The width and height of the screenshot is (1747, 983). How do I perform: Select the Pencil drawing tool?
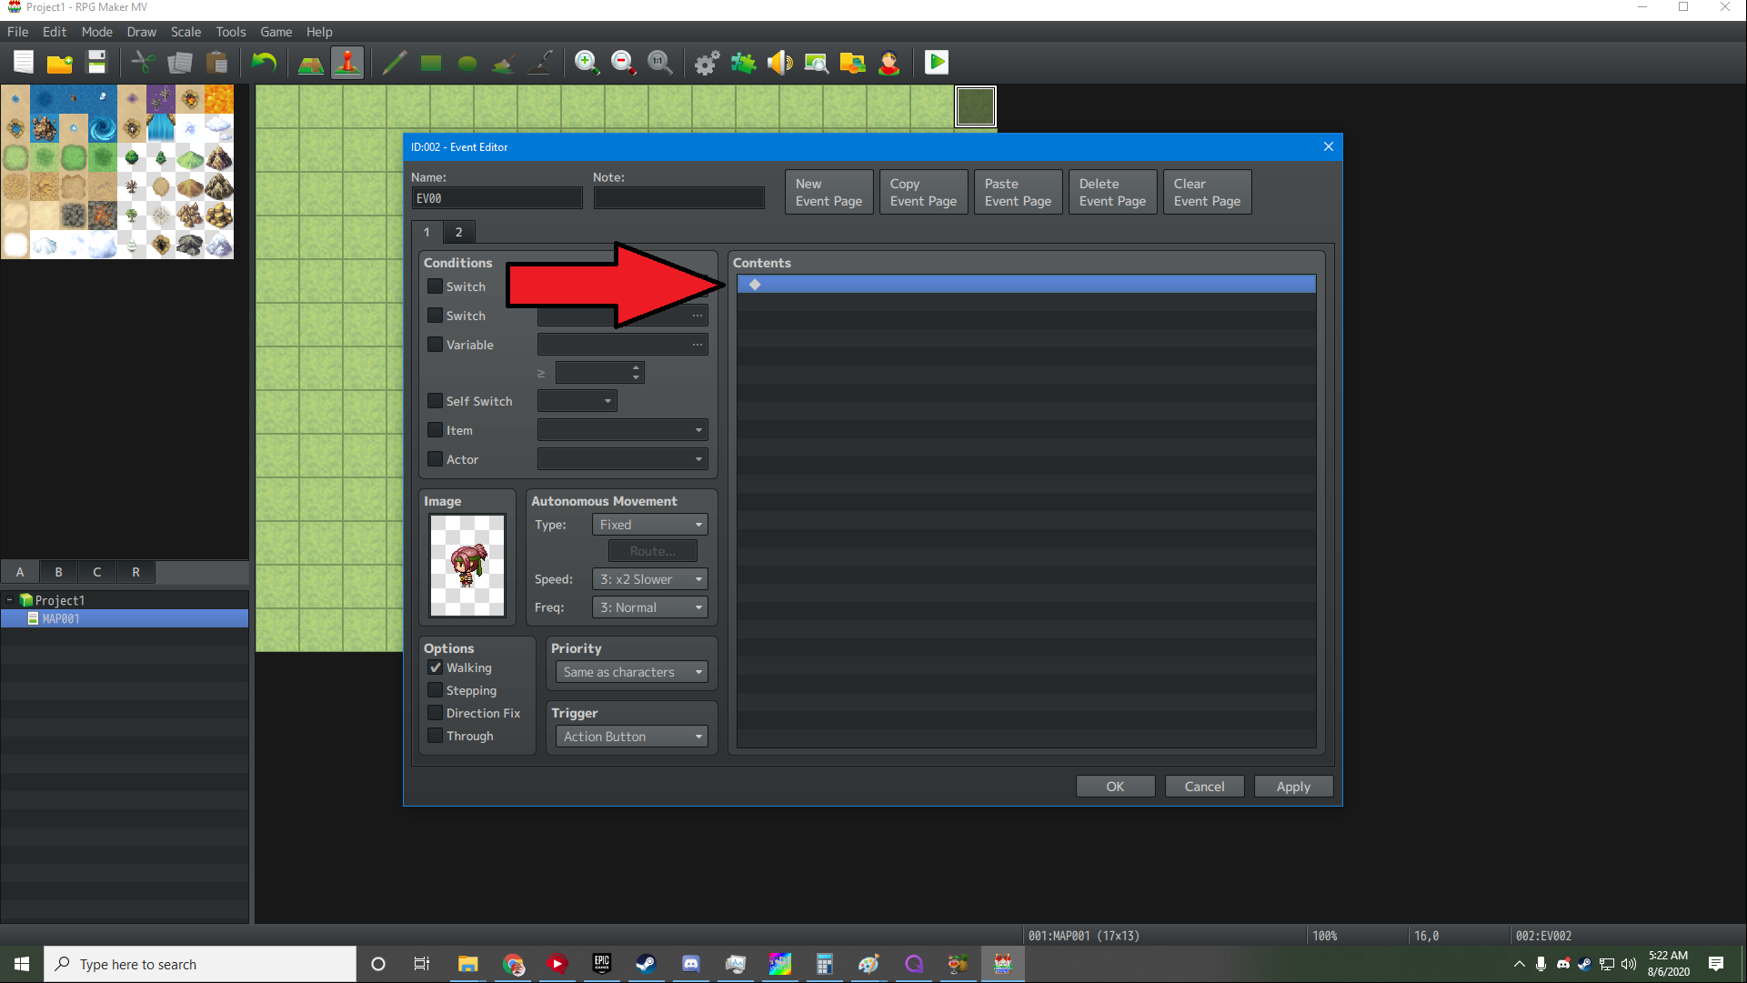[x=394, y=63]
